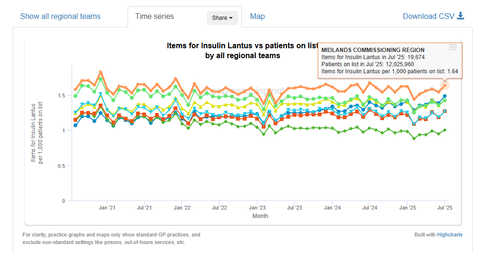Click the orange line's highest peak marker
This screenshot has height=253, width=486.
click(x=101, y=72)
